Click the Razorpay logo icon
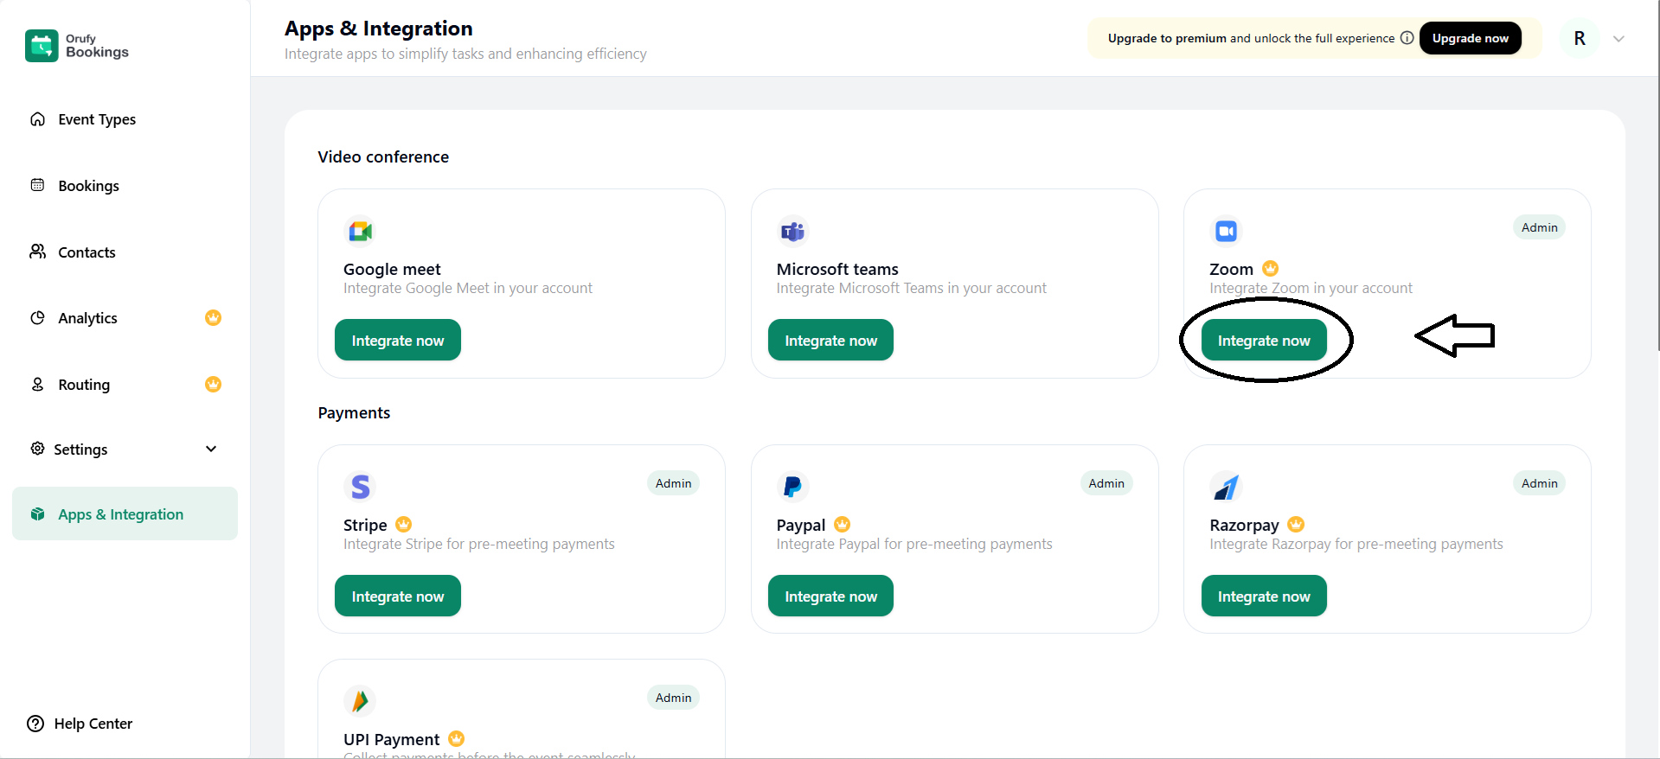 coord(1226,488)
